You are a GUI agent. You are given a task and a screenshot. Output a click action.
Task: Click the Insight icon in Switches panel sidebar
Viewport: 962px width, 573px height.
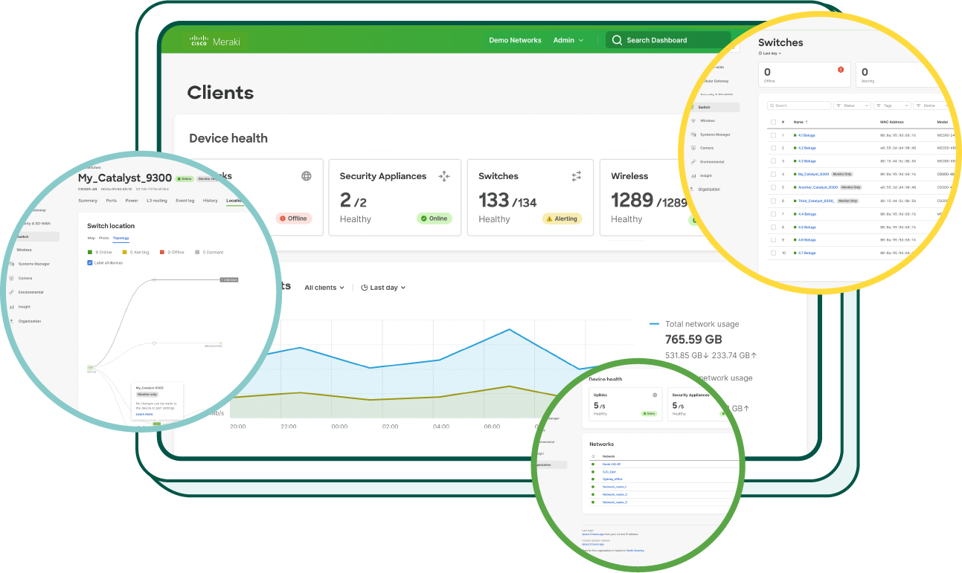(693, 175)
